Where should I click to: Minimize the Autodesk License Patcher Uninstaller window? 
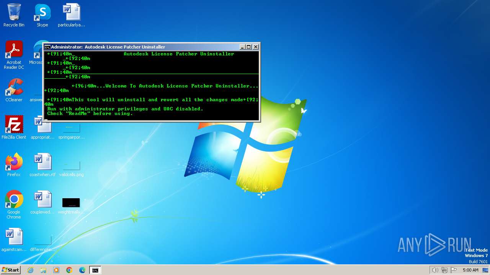(x=242, y=47)
